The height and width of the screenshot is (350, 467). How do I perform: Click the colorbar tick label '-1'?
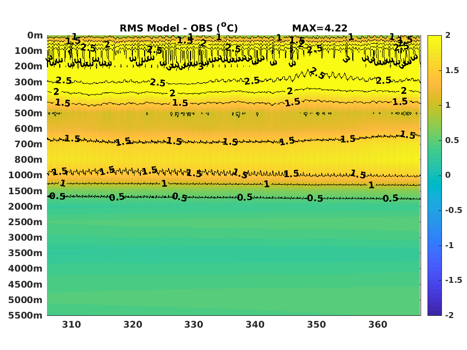coord(449,245)
